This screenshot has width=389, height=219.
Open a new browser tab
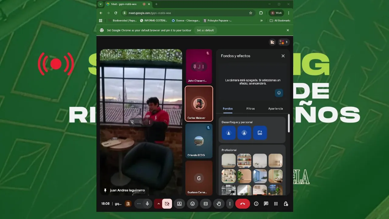click(157, 4)
